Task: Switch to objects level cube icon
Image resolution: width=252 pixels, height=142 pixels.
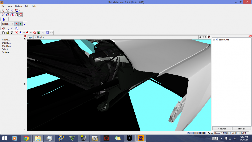Action: pyautogui.click(x=16, y=15)
